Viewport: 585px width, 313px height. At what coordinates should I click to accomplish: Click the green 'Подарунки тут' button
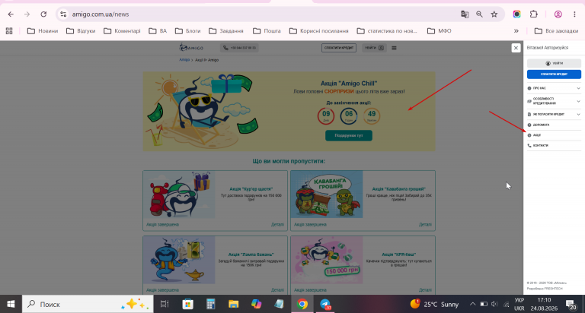pos(349,135)
